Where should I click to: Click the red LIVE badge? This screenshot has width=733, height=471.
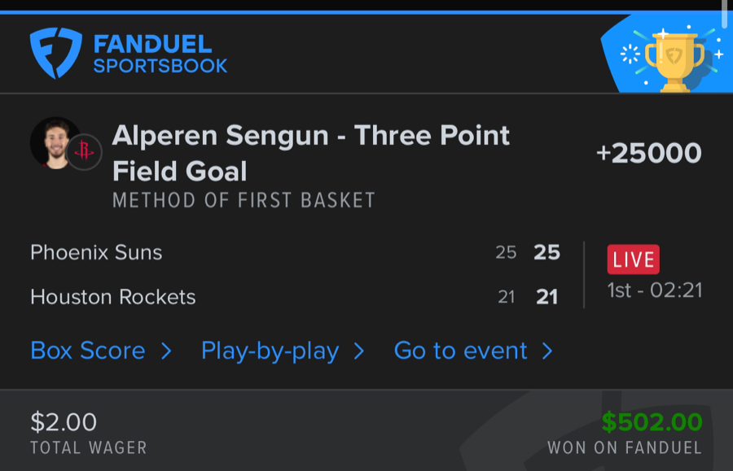pyautogui.click(x=633, y=259)
